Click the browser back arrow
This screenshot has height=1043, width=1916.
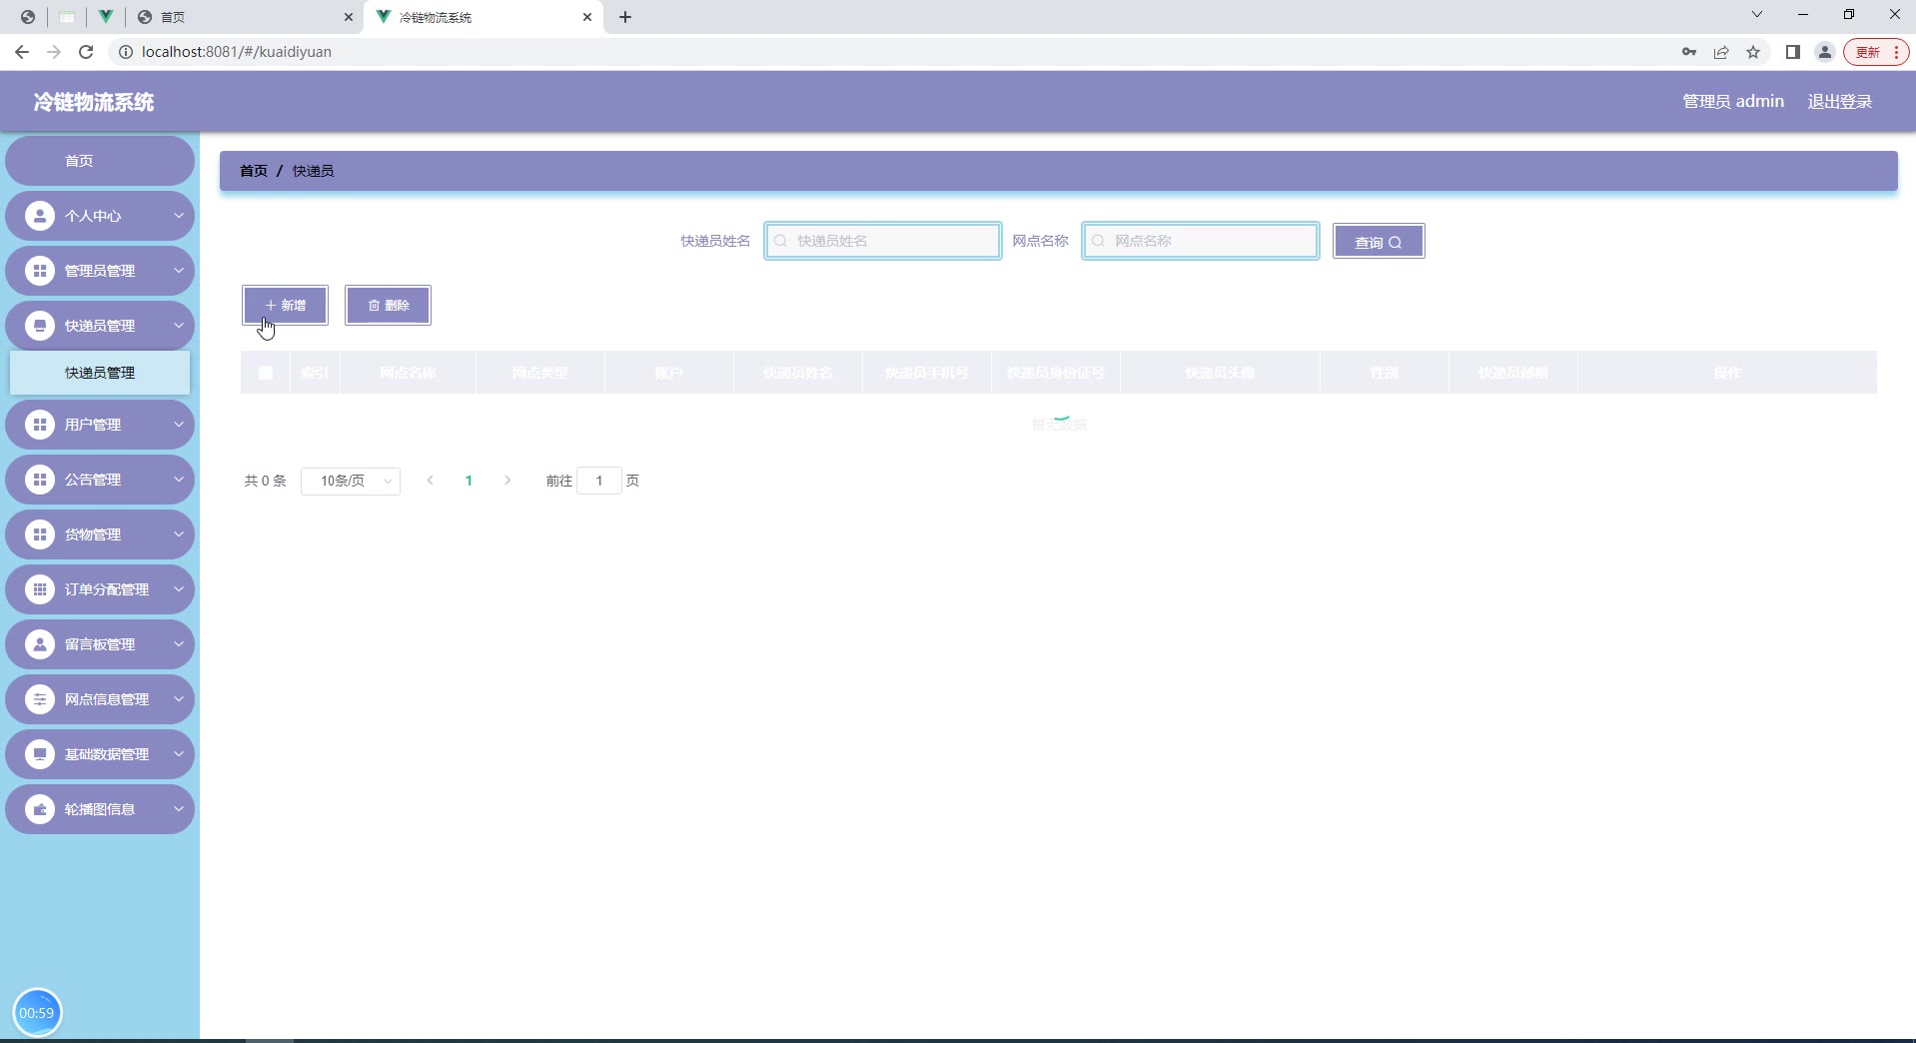(22, 52)
